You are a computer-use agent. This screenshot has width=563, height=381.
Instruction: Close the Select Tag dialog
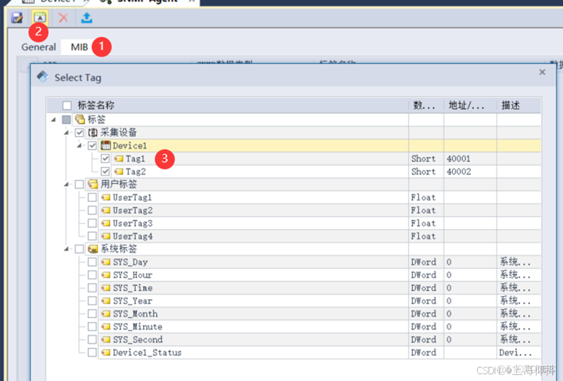tap(542, 72)
